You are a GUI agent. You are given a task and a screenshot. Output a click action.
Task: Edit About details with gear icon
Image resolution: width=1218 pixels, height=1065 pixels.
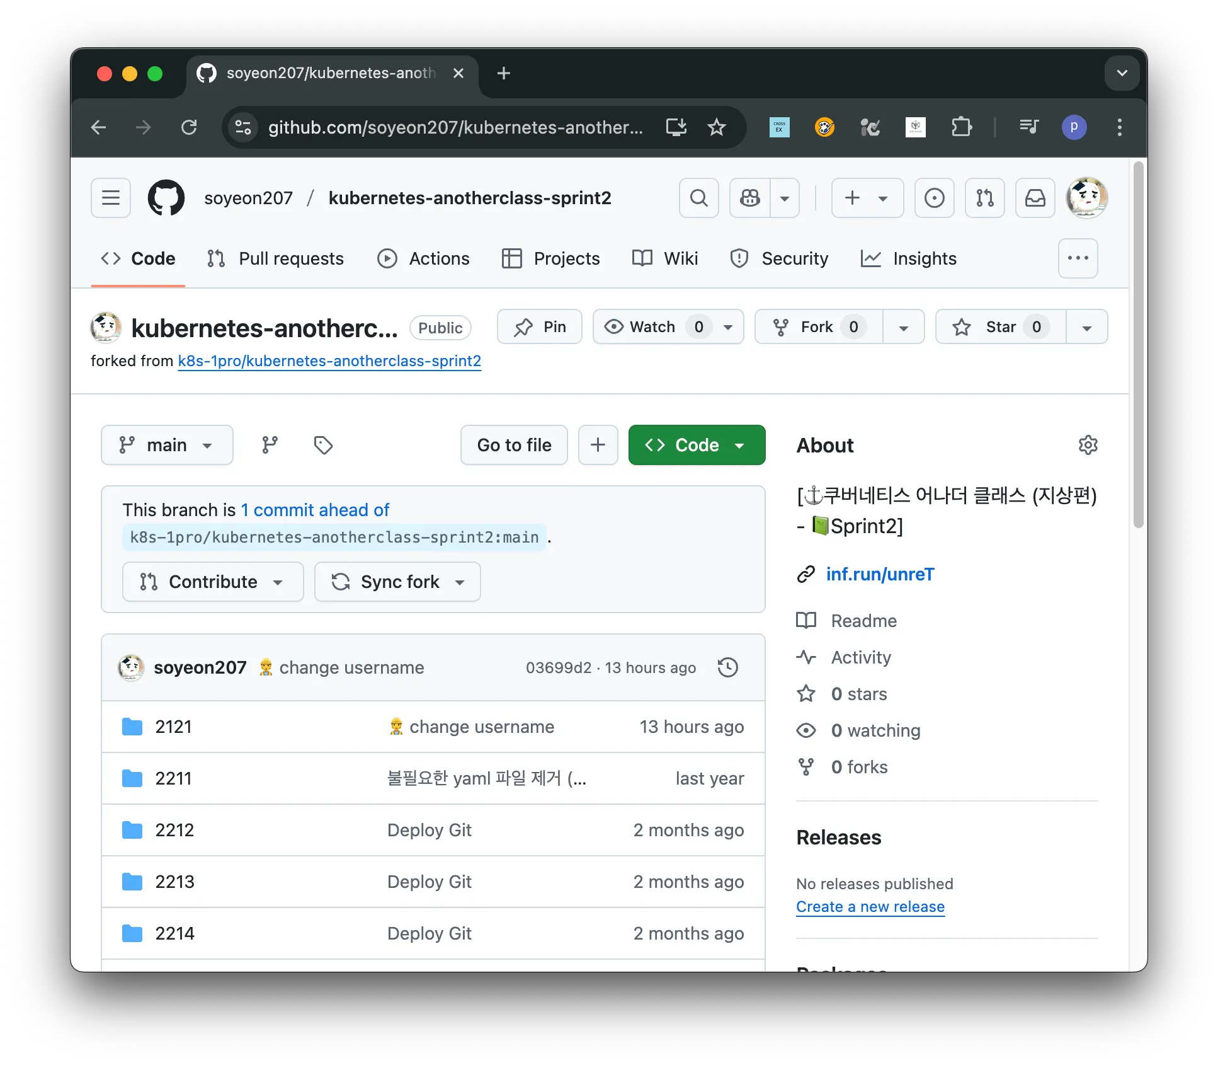(1088, 445)
